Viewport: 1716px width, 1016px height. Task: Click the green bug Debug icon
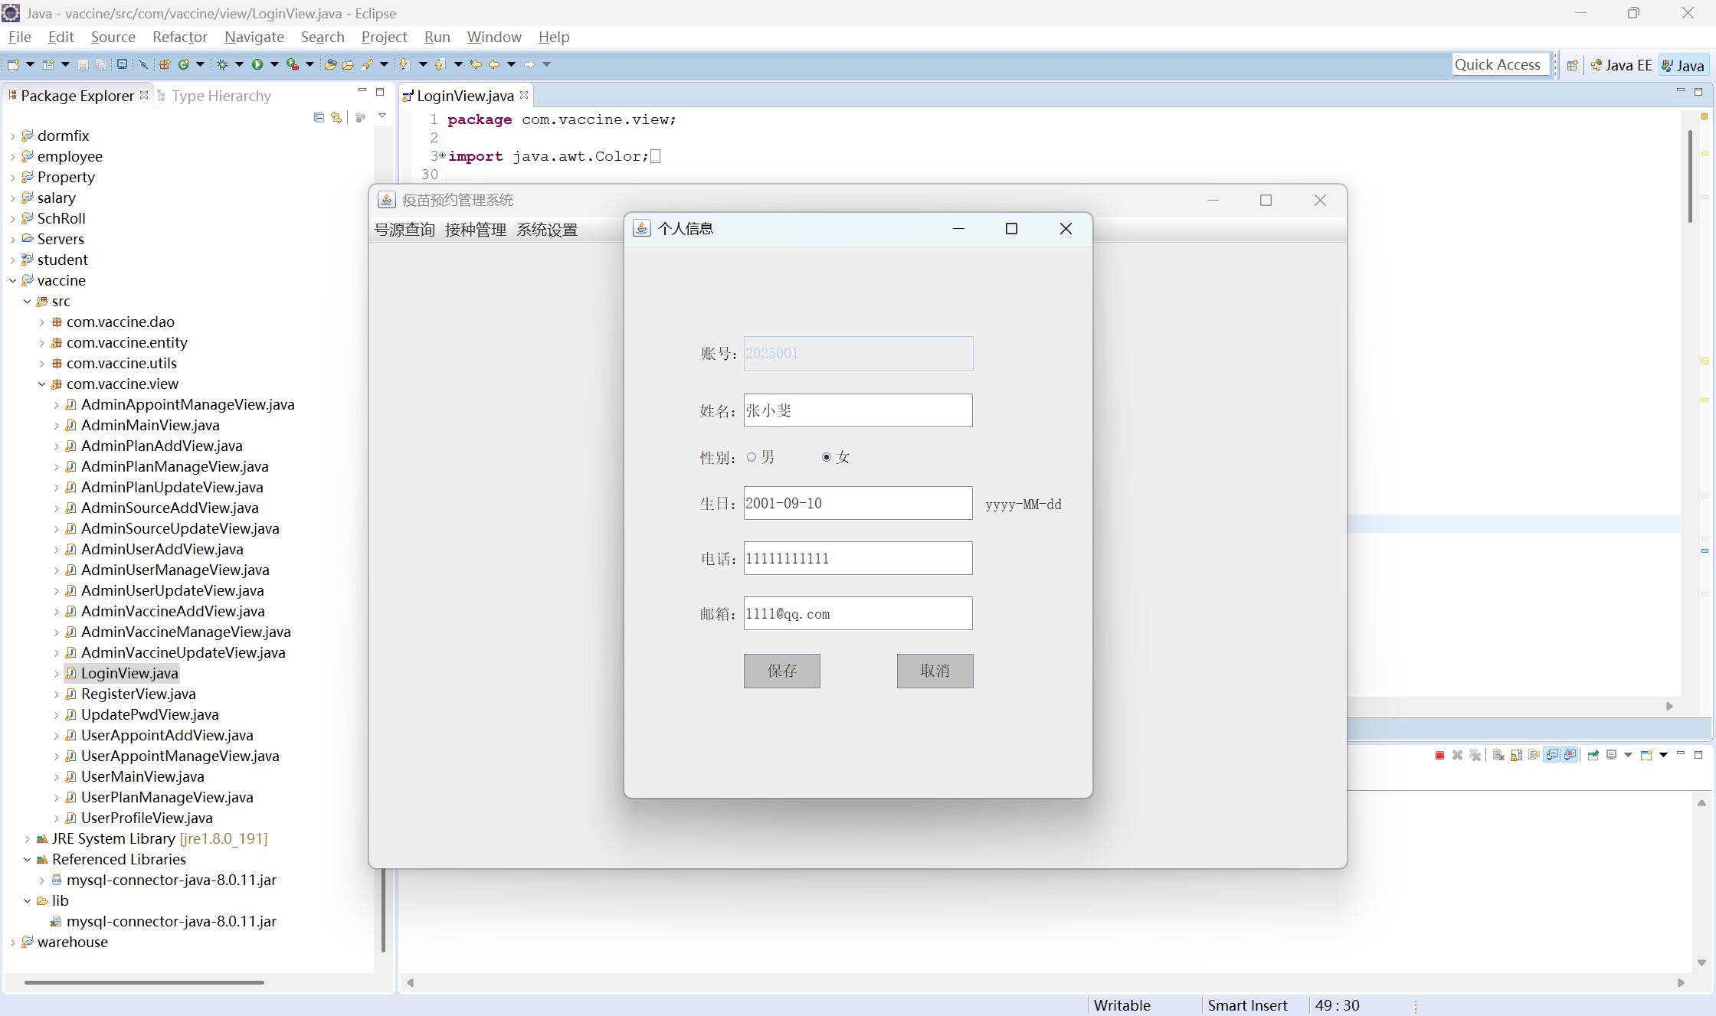(222, 64)
